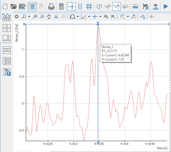171x152 pixels.
Task: Open the plus cursor dropdown arrow
Action: click(101, 17)
